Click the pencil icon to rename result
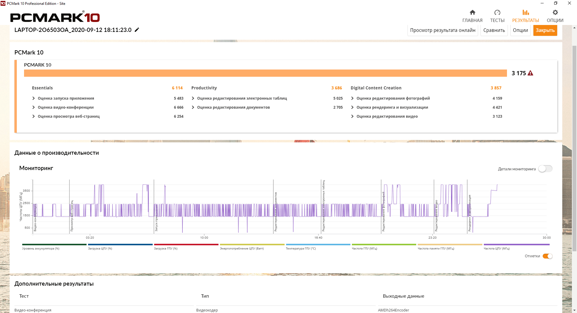The image size is (577, 313). coord(137,30)
